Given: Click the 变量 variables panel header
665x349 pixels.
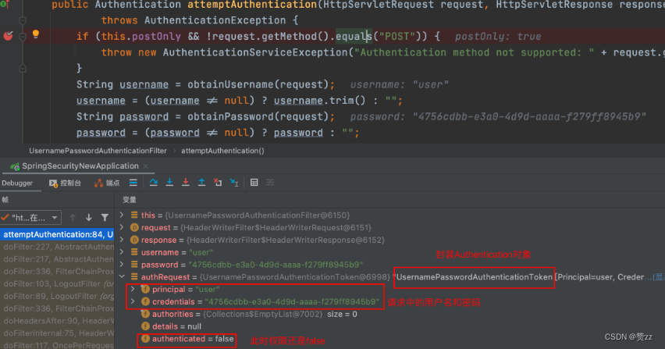Looking at the screenshot, I should (130, 200).
